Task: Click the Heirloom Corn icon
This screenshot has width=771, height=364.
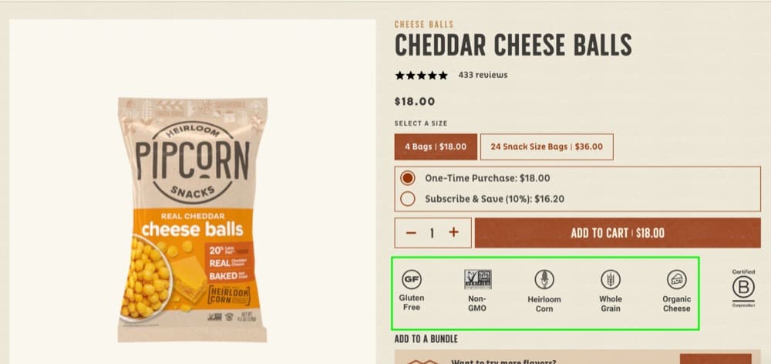Action: click(544, 279)
